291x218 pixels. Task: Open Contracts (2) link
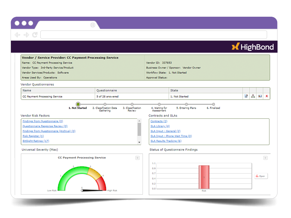pos(159,121)
